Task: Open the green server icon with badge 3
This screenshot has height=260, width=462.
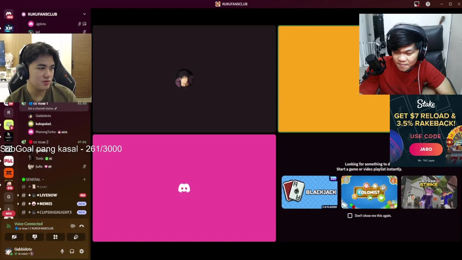Action: point(9,125)
